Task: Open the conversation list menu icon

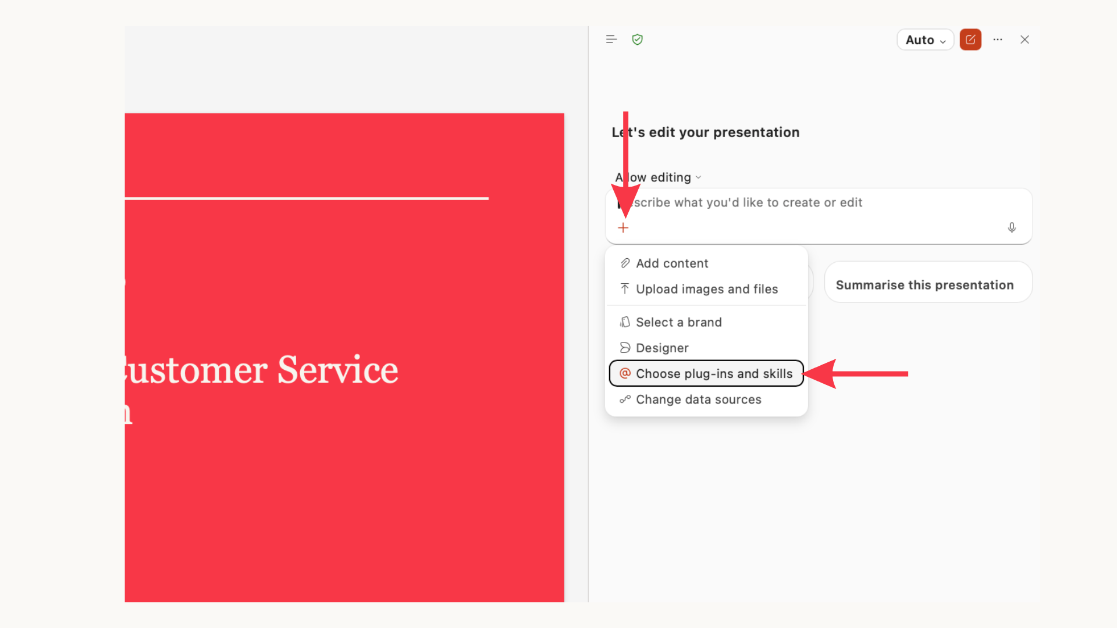Action: pyautogui.click(x=611, y=40)
